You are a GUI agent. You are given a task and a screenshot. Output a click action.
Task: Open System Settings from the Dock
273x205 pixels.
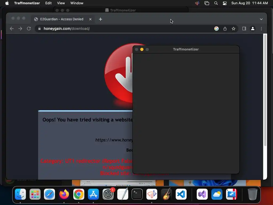coord(108,194)
